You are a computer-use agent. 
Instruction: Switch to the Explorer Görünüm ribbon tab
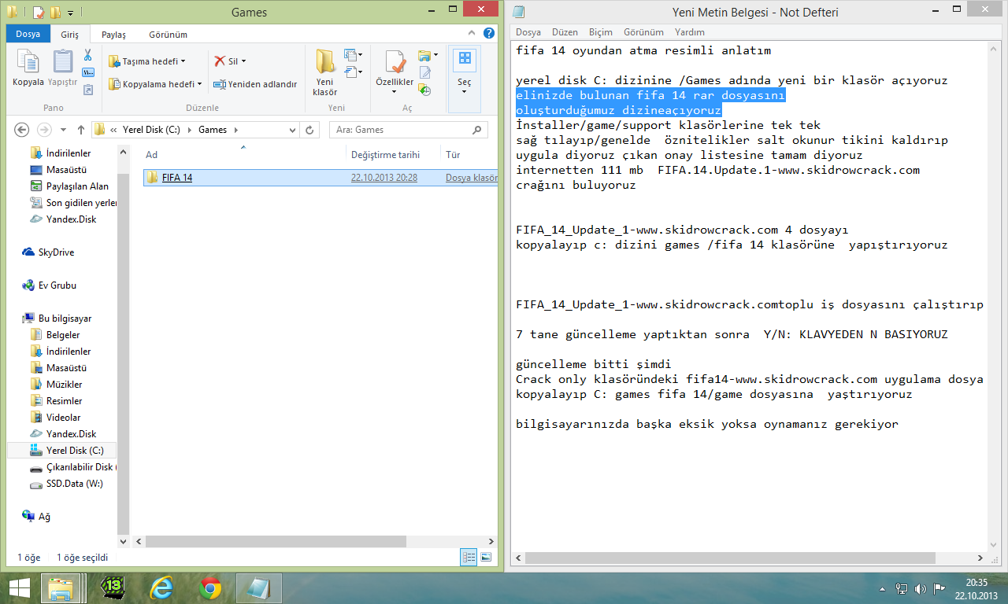click(168, 35)
